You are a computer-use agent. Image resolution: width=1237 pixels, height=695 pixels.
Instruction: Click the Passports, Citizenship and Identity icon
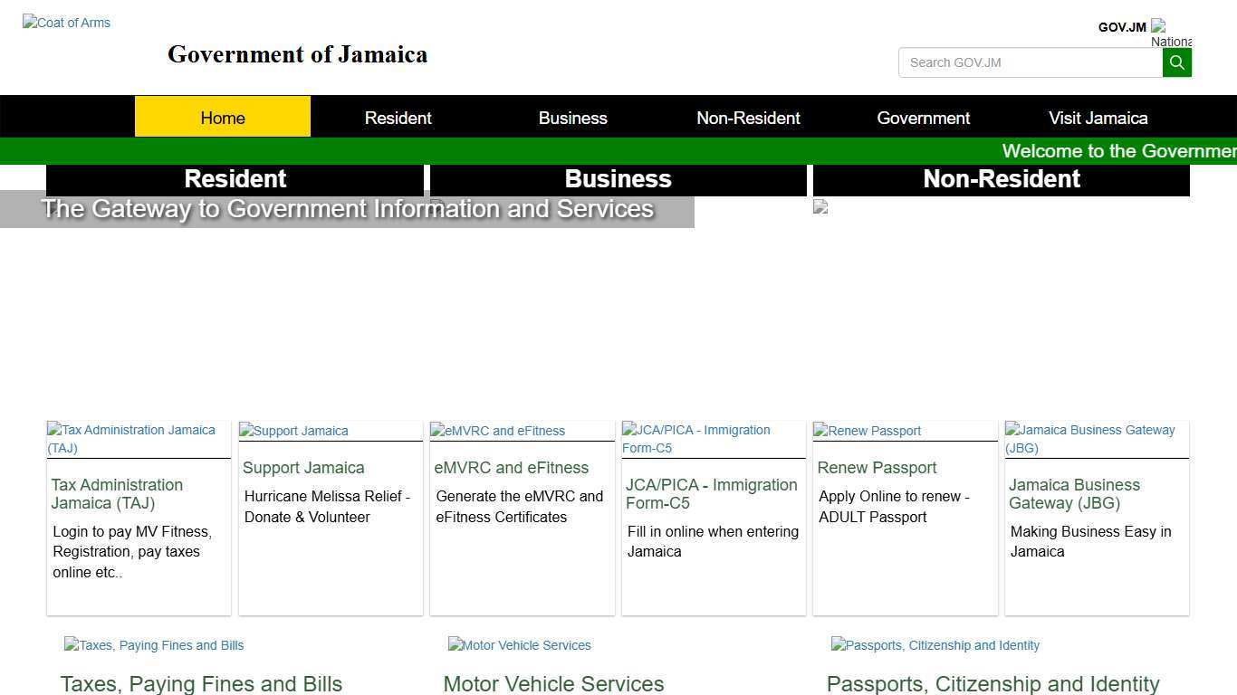935,645
